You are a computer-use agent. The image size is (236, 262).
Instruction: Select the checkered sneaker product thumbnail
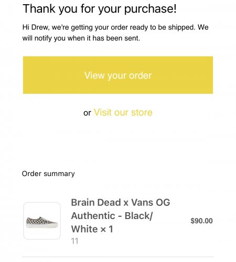coord(42,221)
